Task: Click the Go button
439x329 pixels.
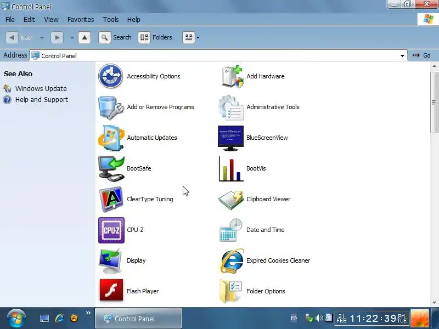Action: pos(421,55)
